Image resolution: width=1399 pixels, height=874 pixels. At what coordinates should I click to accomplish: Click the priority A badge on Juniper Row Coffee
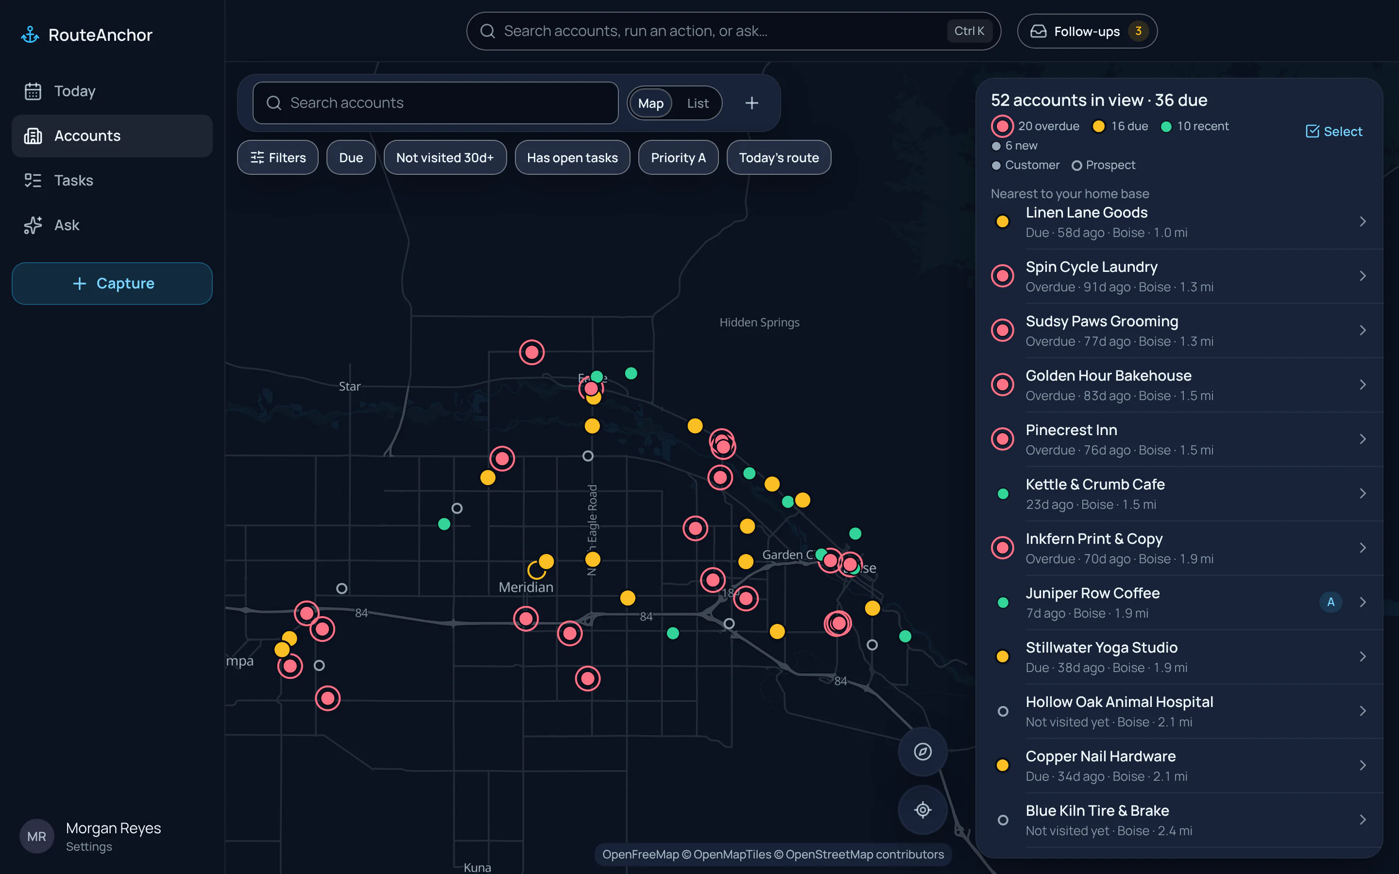click(1331, 602)
